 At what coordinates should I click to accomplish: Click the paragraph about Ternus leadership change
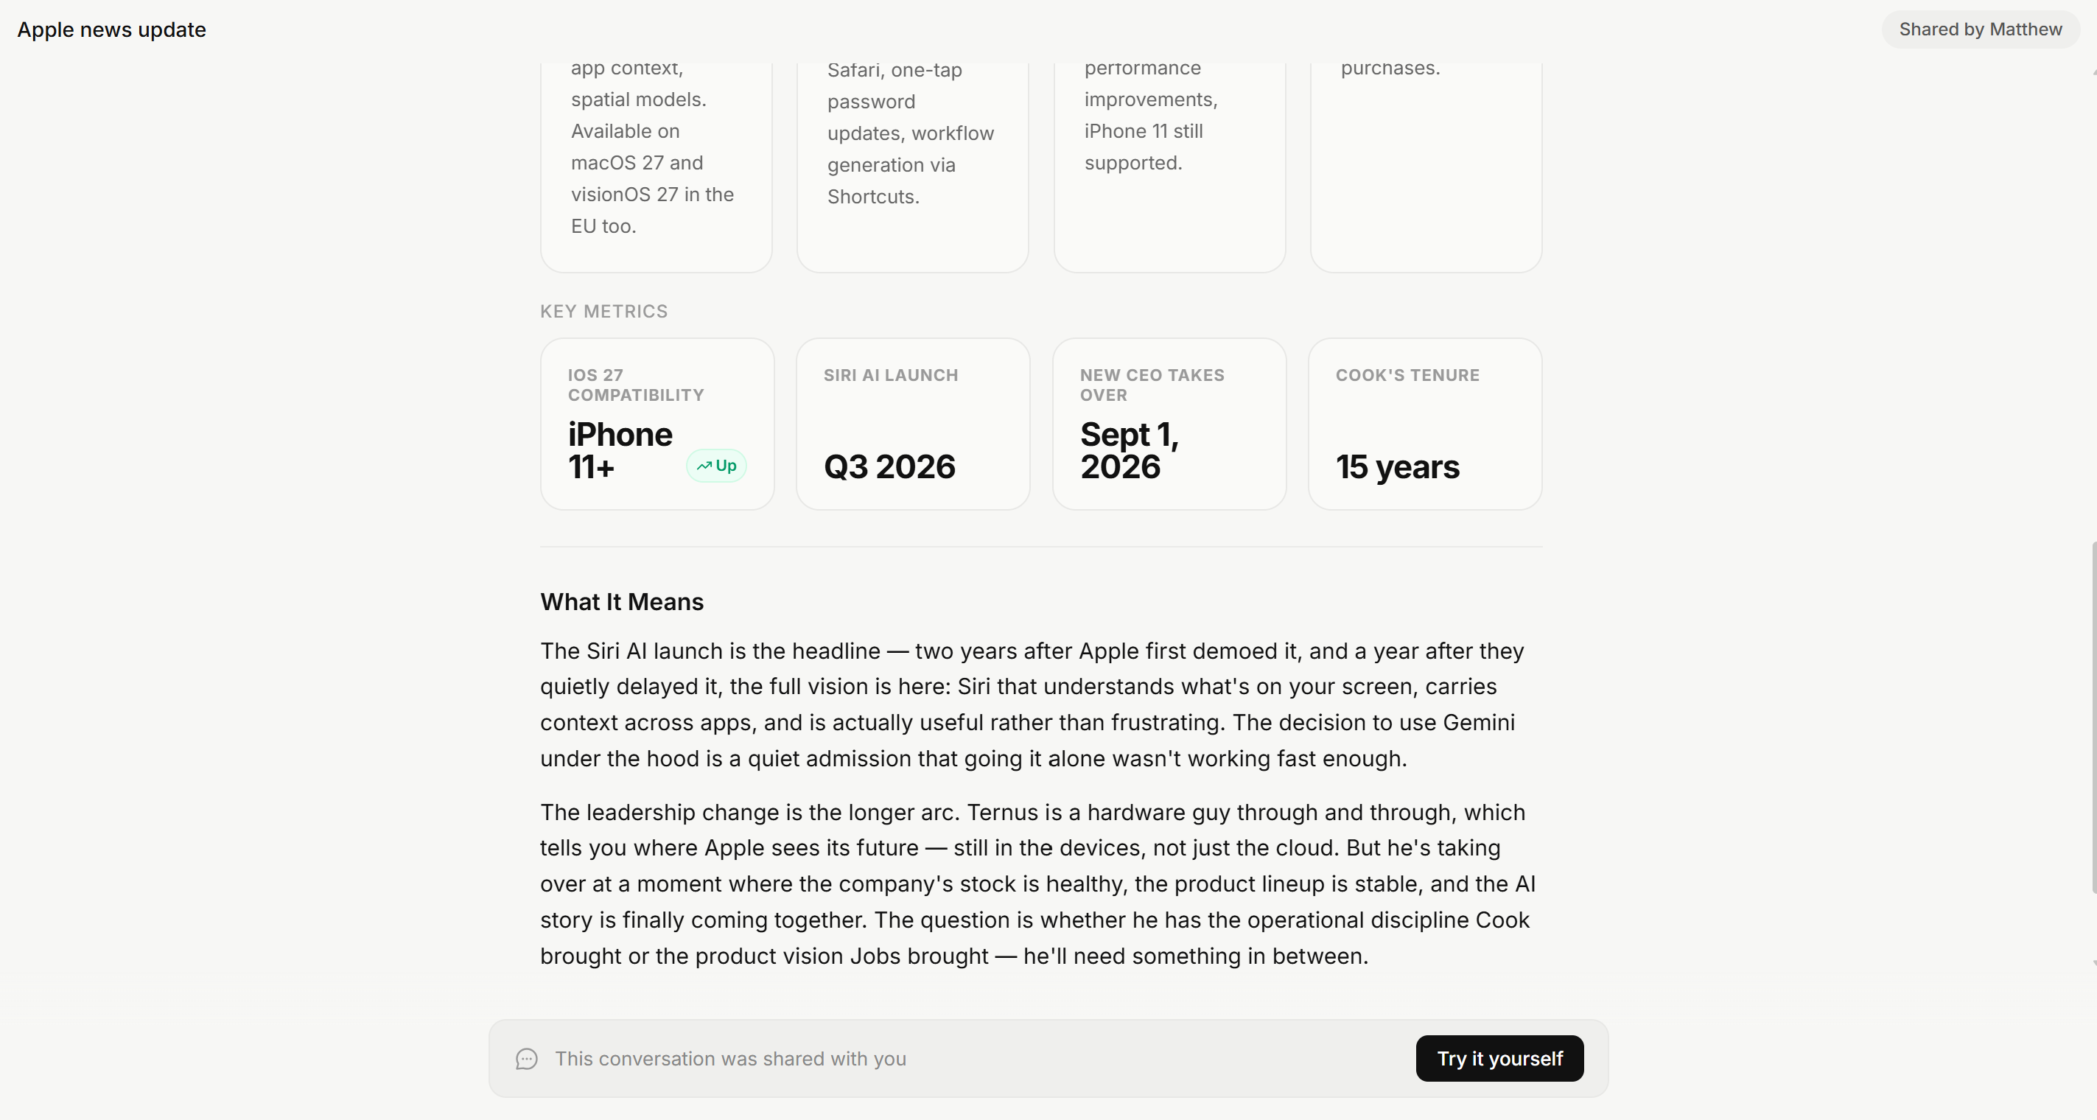click(x=1038, y=884)
